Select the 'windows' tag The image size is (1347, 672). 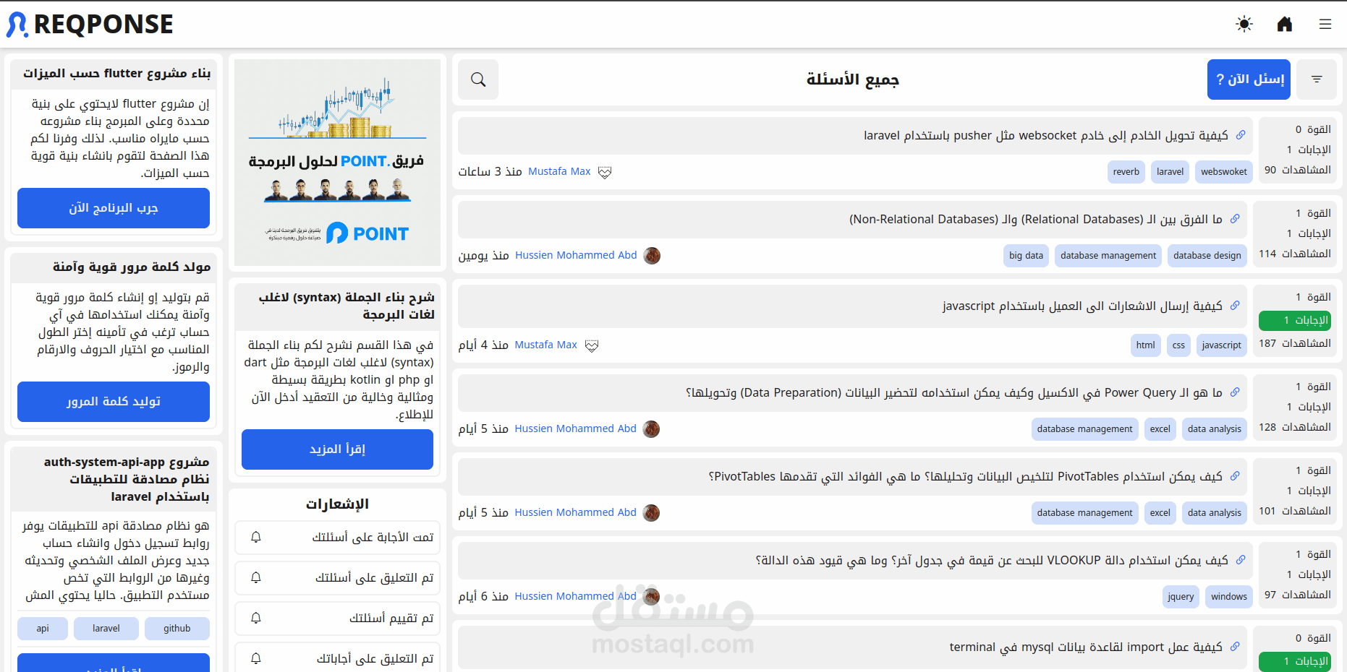coord(1229,597)
